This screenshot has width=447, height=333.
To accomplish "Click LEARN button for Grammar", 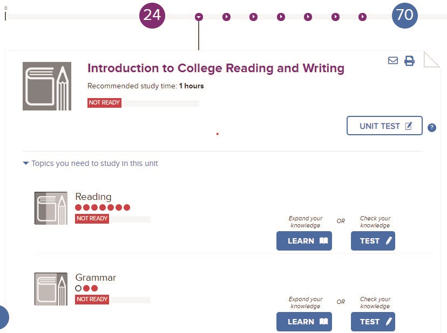I will [x=304, y=322].
